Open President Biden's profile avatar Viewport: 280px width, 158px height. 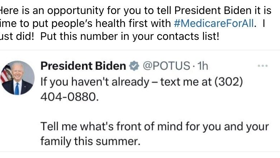pyautogui.click(x=18, y=78)
